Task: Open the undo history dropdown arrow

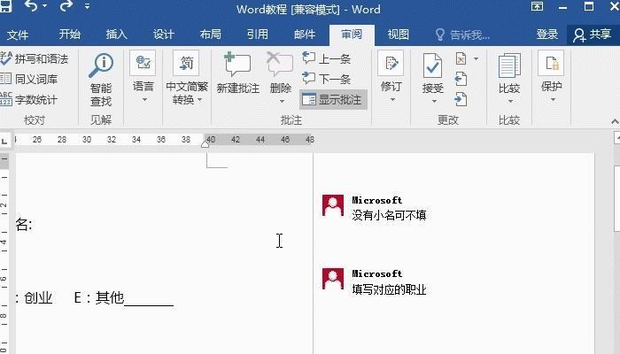Action: pyautogui.click(x=44, y=6)
